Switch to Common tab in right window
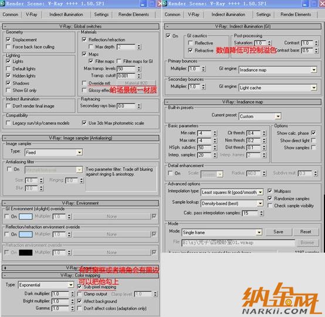This screenshot has height=317, width=325. (x=172, y=15)
